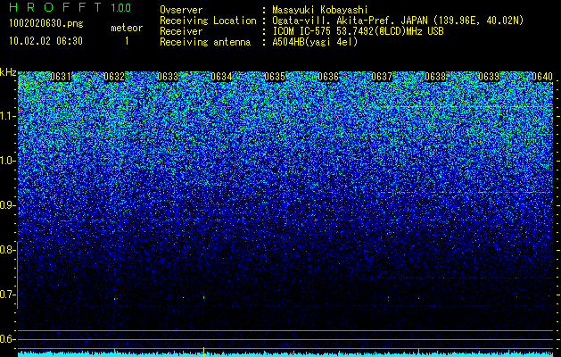Click the cyan signal strength strip along the bottom

[x=285, y=354]
